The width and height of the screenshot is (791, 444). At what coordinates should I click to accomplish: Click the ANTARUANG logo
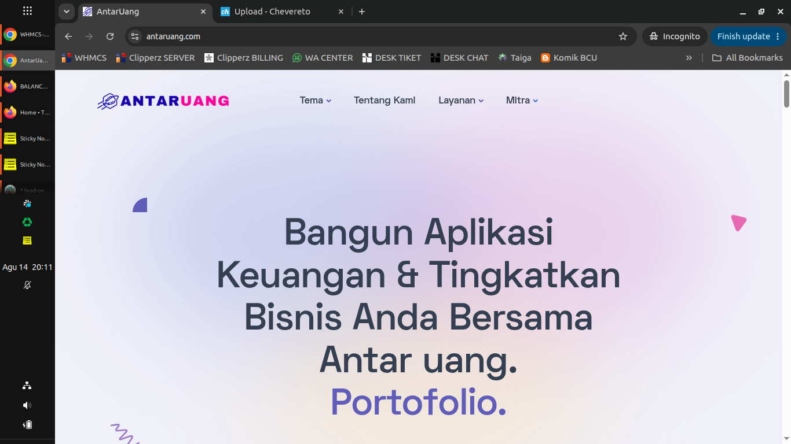[x=163, y=101]
